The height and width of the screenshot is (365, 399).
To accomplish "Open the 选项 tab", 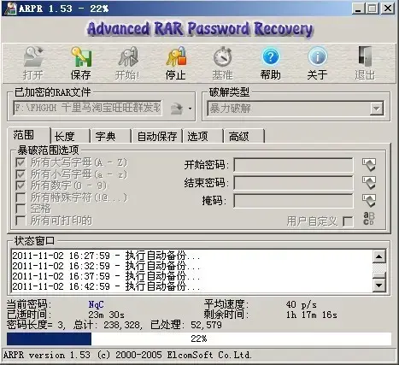I will [x=202, y=137].
